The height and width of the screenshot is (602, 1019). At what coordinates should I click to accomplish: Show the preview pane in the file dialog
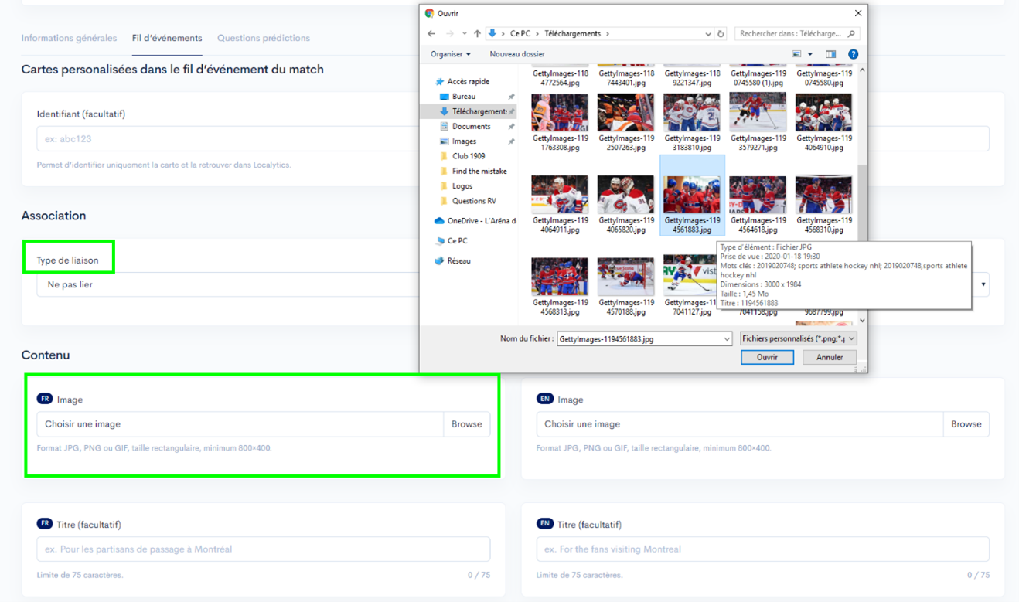coord(830,54)
